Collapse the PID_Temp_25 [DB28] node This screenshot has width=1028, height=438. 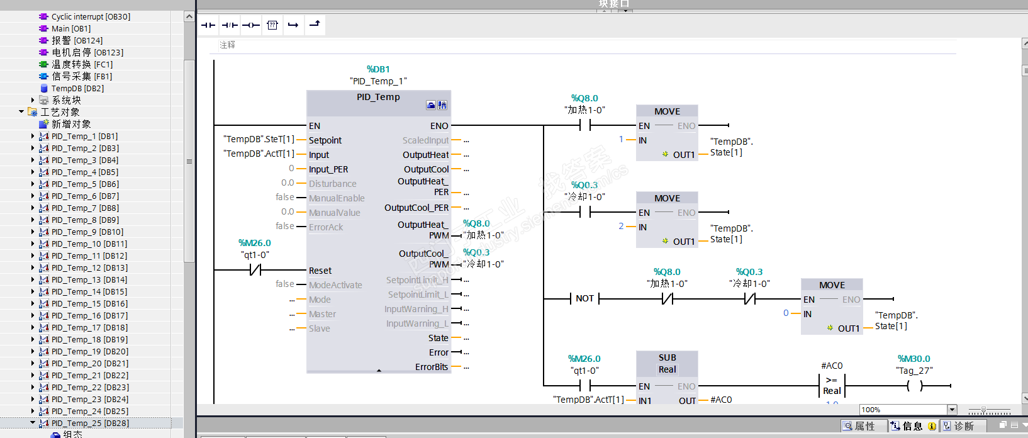(33, 423)
